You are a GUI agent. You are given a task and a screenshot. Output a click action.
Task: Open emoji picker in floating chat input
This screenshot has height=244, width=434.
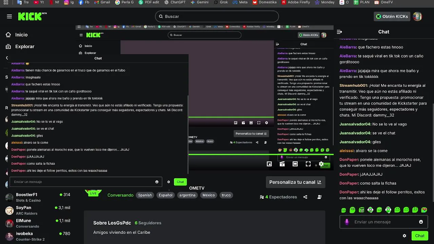[157, 182]
